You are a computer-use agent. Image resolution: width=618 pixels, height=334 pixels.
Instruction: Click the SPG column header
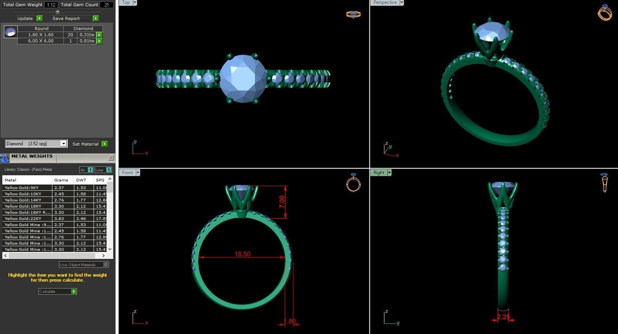point(100,180)
